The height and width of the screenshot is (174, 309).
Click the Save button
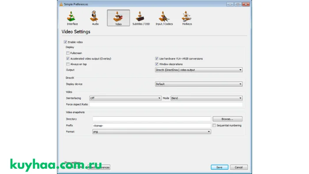pos(219,167)
